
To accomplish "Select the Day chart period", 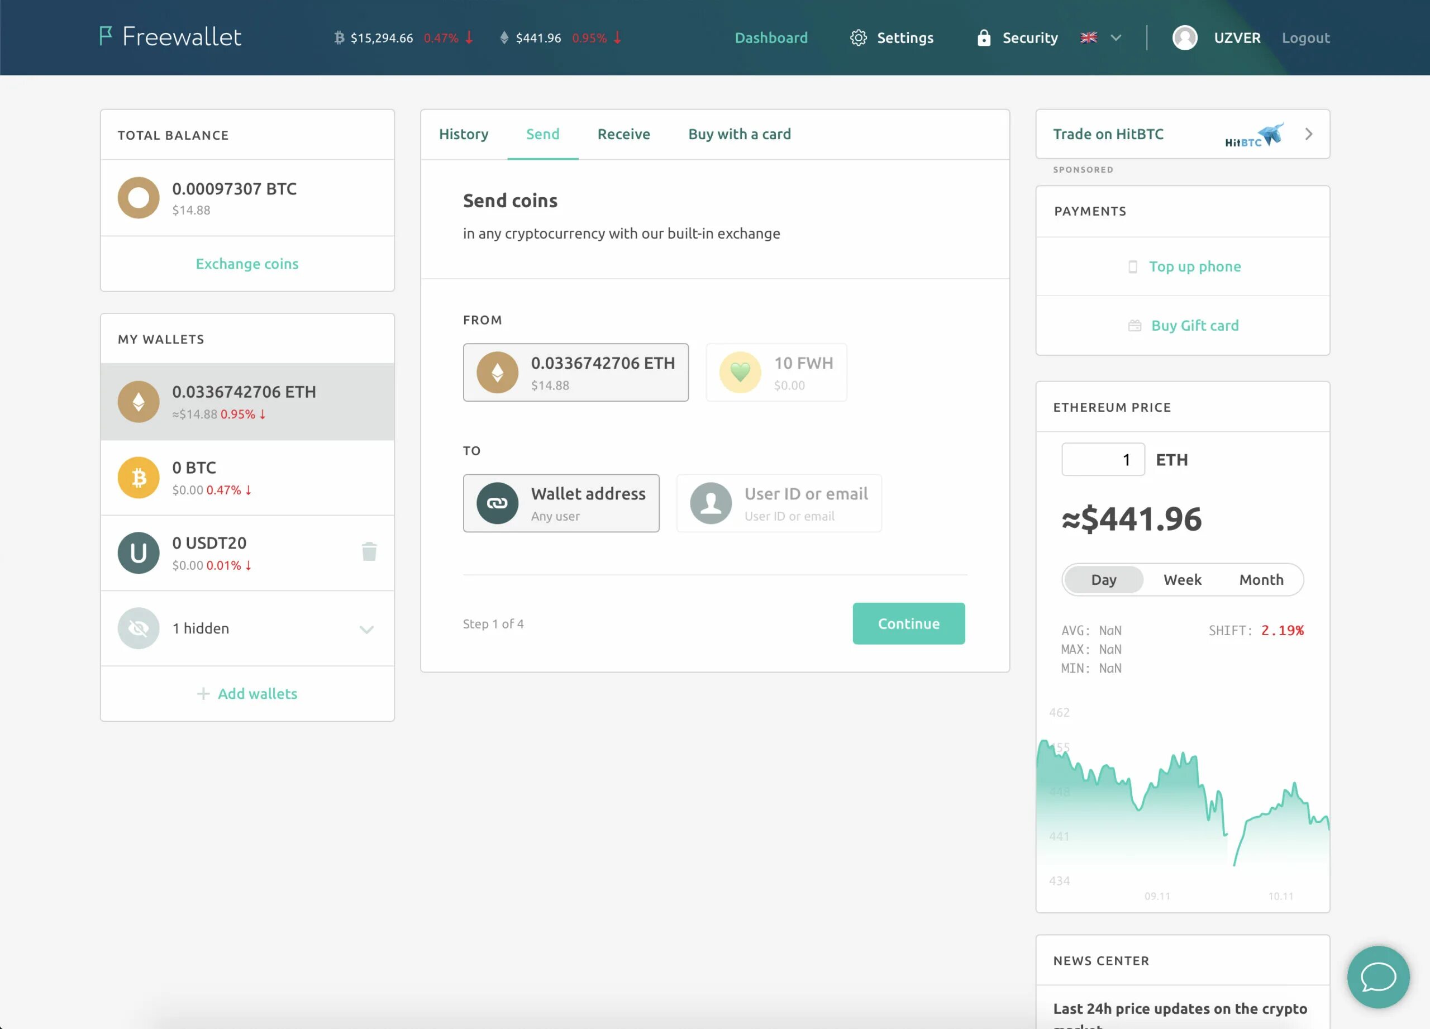I will click(1103, 579).
